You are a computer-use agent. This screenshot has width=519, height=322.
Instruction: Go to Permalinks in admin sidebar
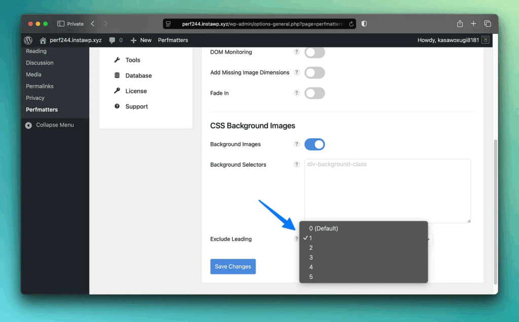[40, 86]
